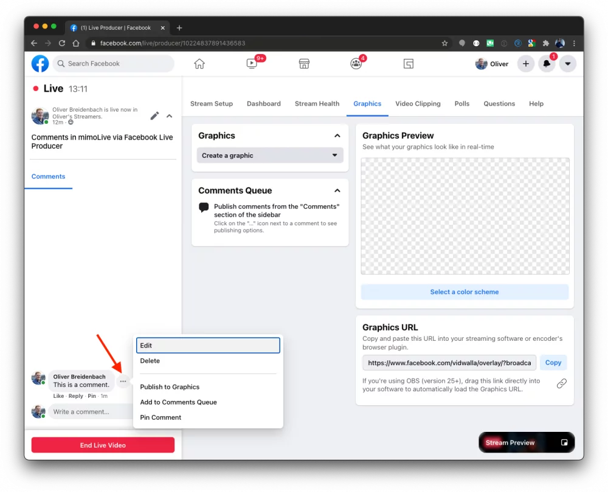Image resolution: width=608 pixels, height=492 pixels.
Task: Click the Write a comment field
Action: click(x=91, y=411)
